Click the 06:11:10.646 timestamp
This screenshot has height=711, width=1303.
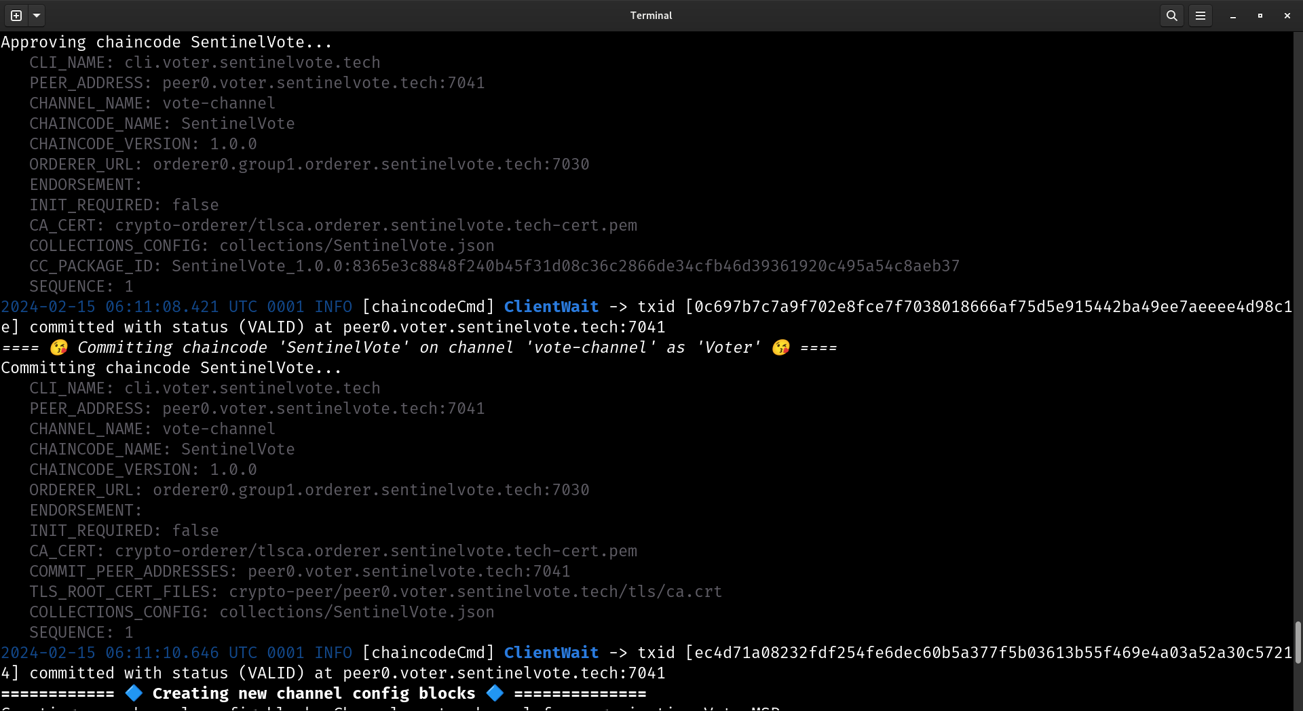coord(162,653)
